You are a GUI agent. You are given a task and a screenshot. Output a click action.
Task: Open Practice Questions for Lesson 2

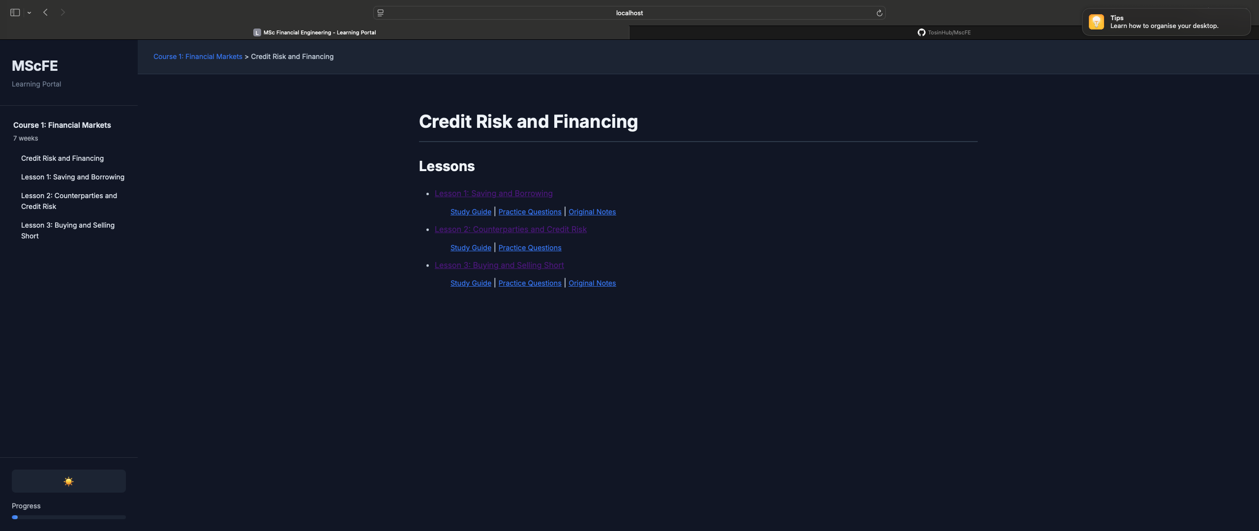click(x=530, y=248)
